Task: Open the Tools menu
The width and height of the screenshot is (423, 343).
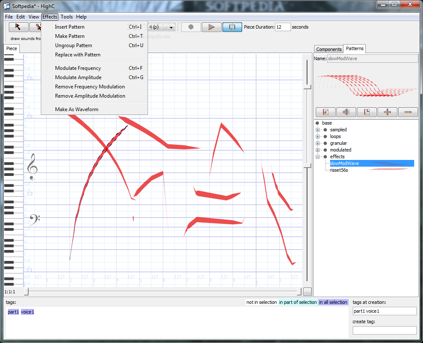Action: point(66,17)
